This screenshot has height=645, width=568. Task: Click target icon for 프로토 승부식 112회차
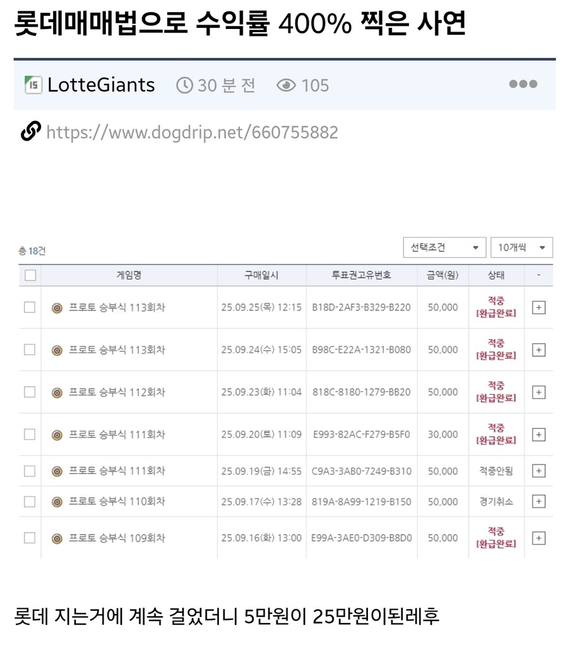pyautogui.click(x=57, y=392)
